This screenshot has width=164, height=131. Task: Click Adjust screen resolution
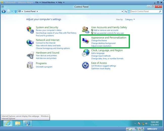coord(101,46)
